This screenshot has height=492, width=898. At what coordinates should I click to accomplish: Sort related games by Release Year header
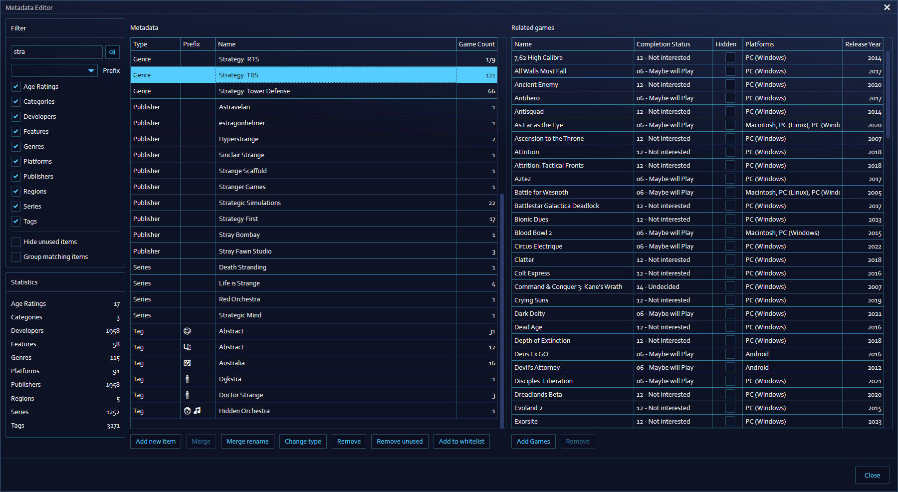[863, 44]
